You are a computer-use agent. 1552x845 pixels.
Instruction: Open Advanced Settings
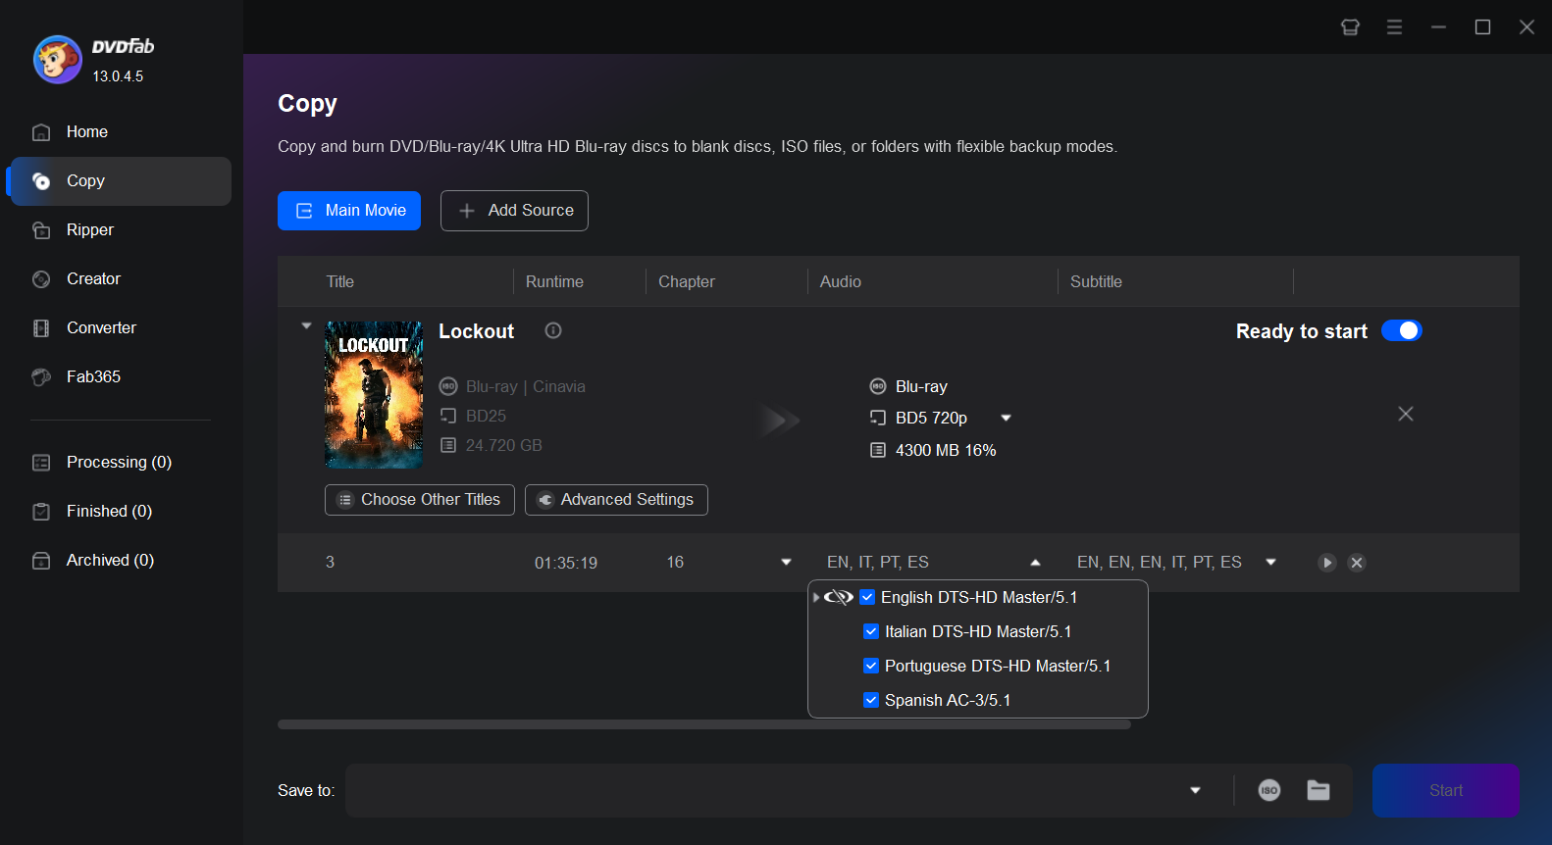(616, 500)
